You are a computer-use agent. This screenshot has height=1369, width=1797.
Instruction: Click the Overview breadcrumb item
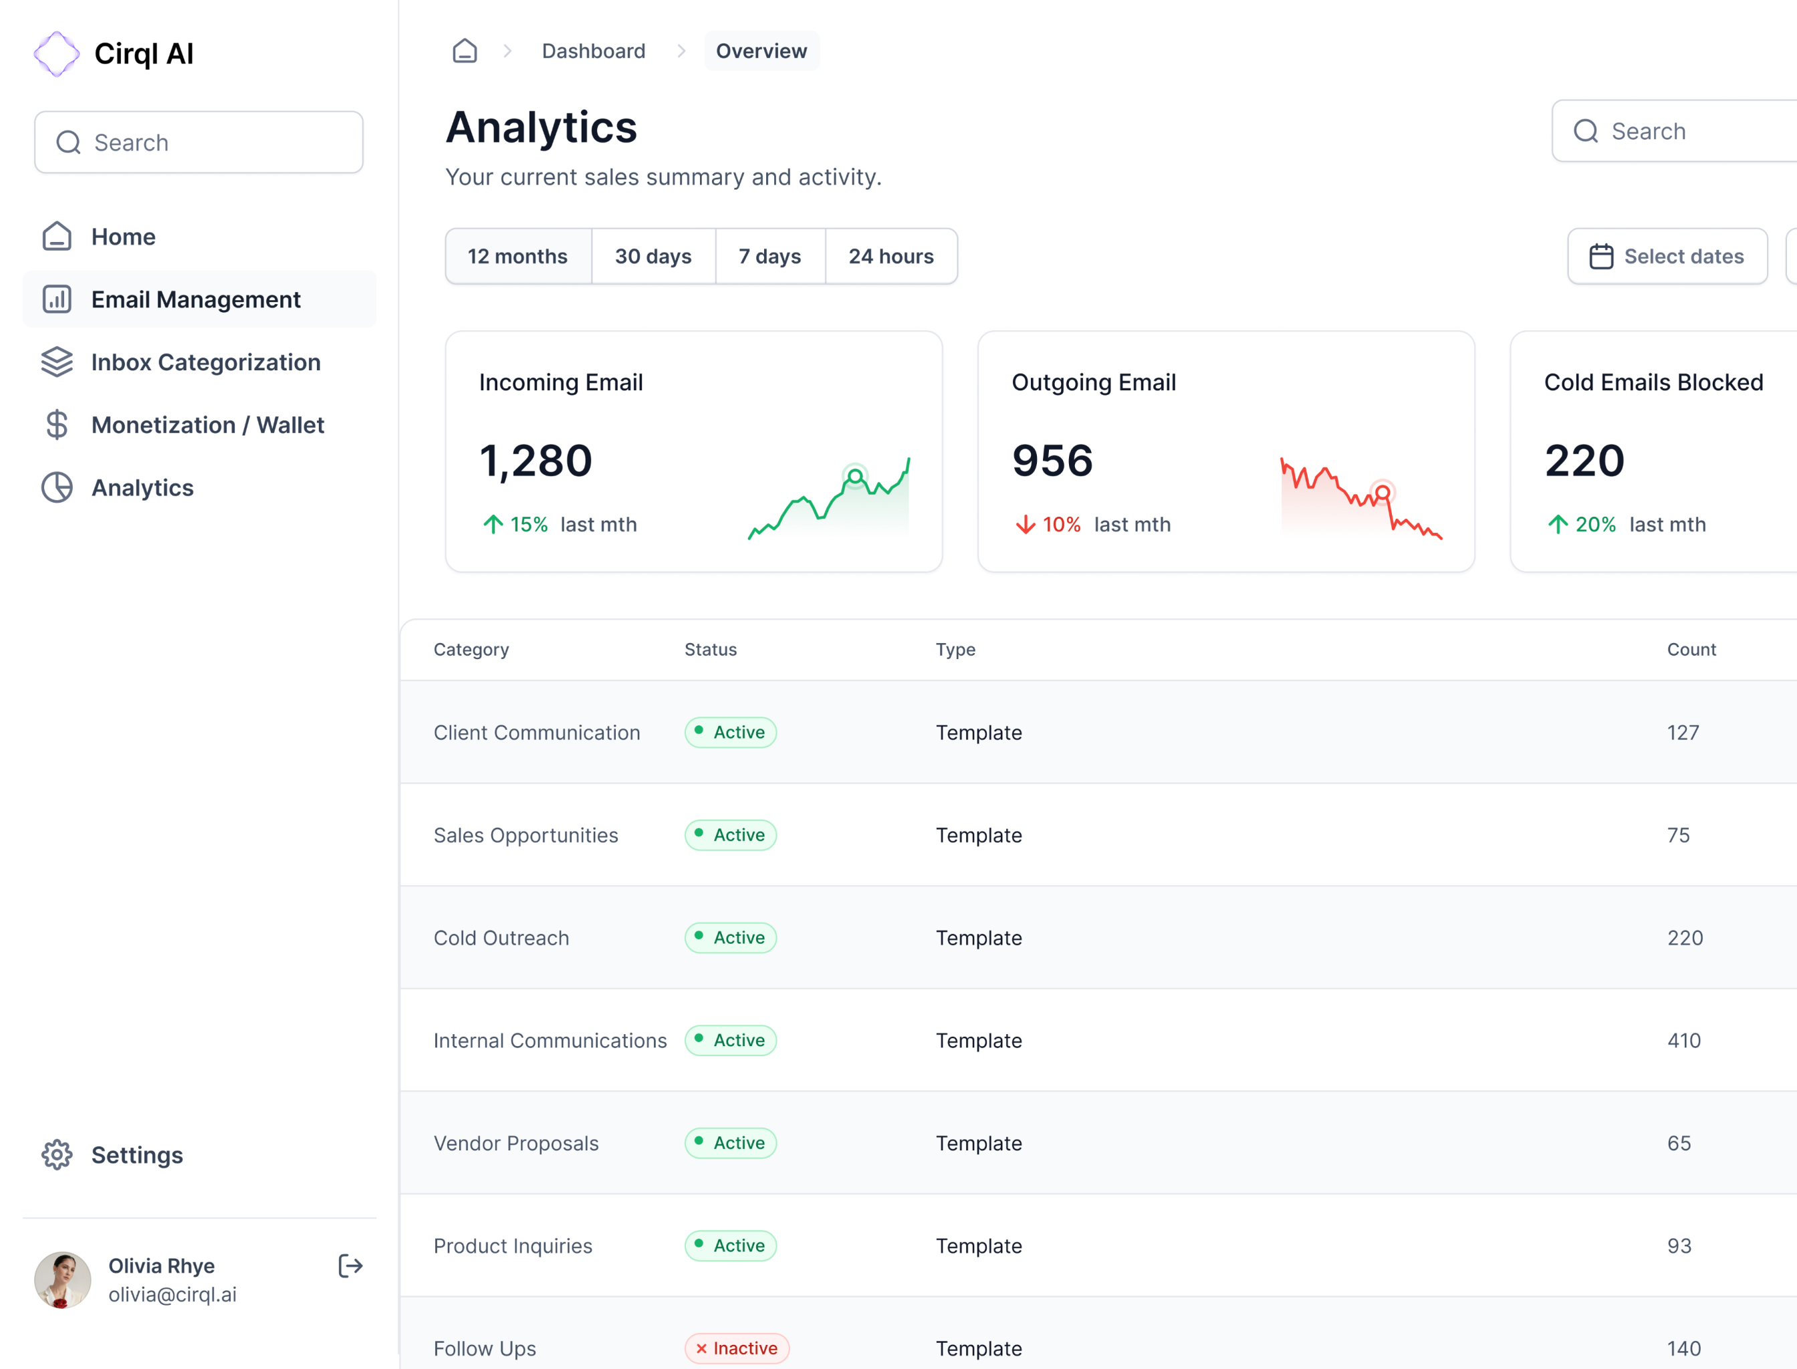click(x=761, y=51)
